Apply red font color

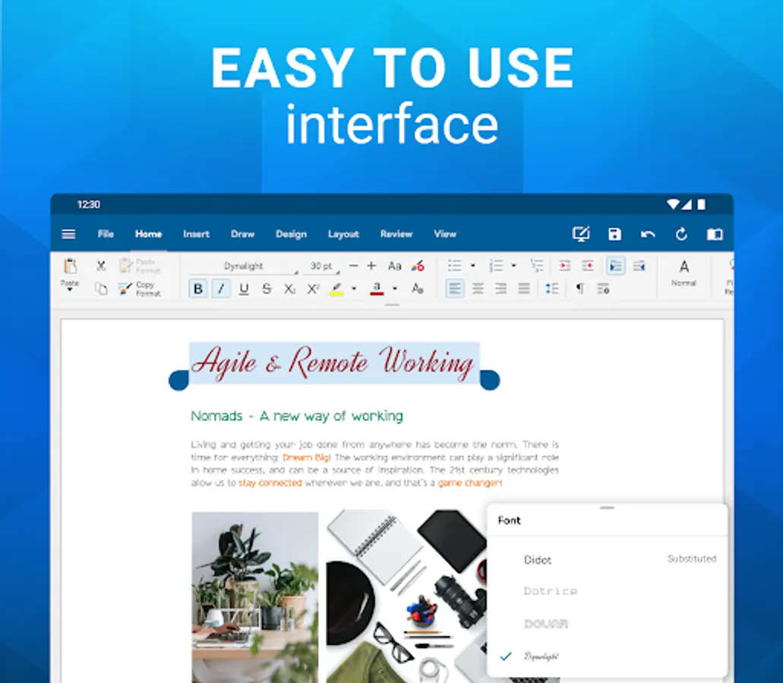point(377,289)
